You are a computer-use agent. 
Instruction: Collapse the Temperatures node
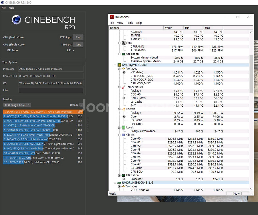[119, 87]
